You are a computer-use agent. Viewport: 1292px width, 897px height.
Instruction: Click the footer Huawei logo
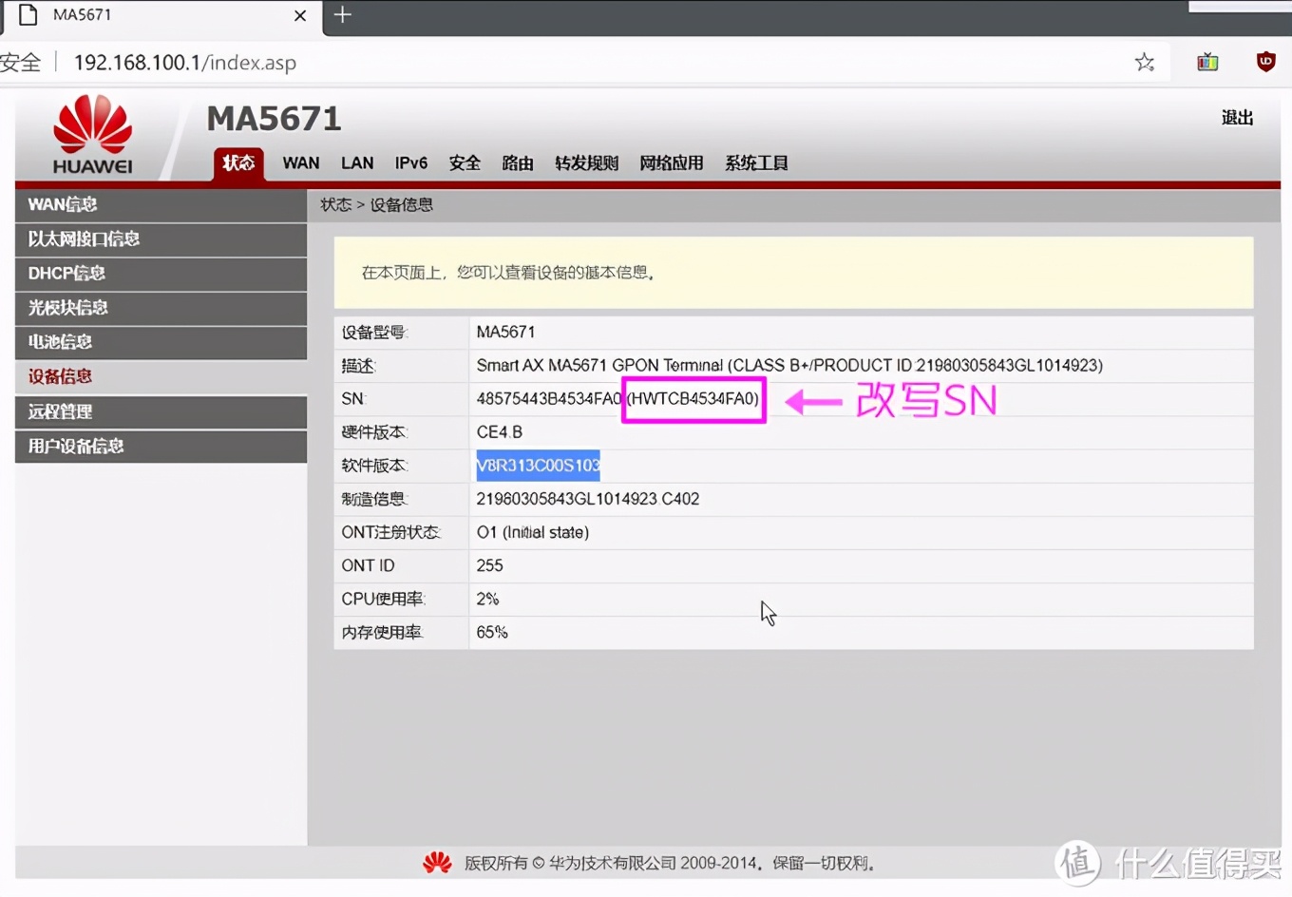pyautogui.click(x=437, y=863)
